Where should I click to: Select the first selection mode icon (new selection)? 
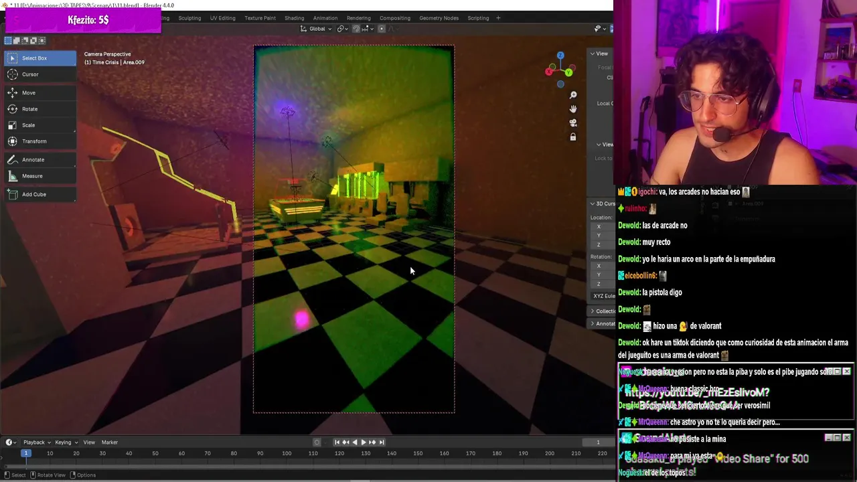pos(9,41)
